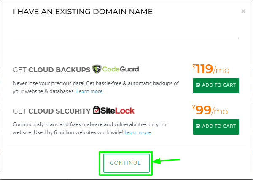The height and width of the screenshot is (180, 253).
Task: Click the CodeGuard brand name text
Action: click(121, 69)
